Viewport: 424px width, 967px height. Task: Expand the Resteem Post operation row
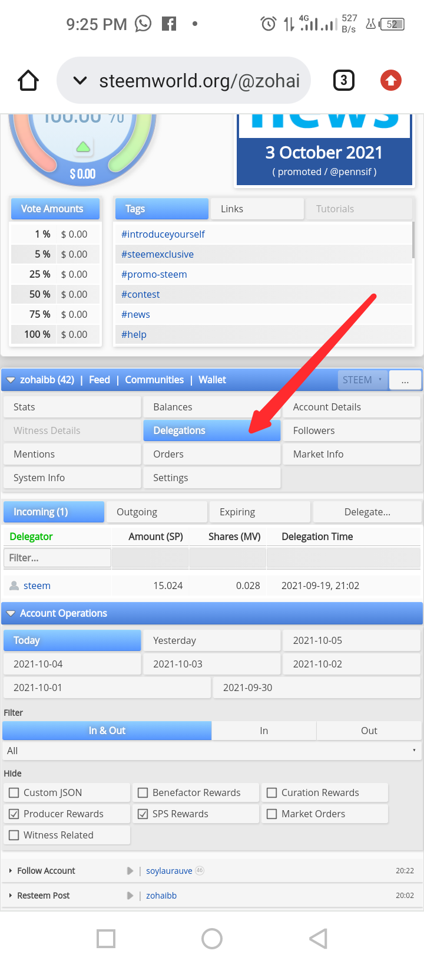(x=11, y=896)
